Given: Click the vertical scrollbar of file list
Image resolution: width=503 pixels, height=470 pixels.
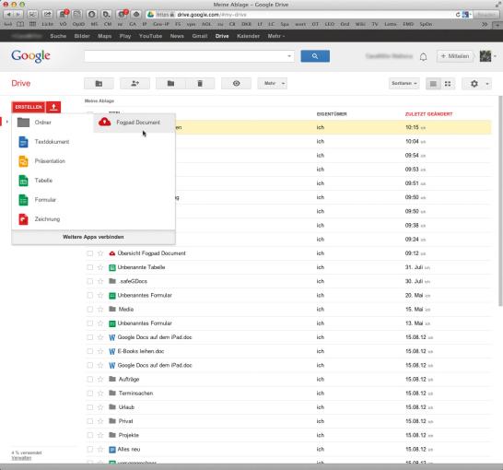Looking at the screenshot, I should (500, 201).
